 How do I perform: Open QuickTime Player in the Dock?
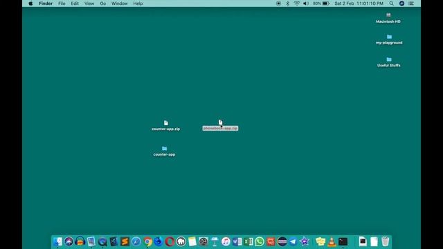tap(102, 241)
